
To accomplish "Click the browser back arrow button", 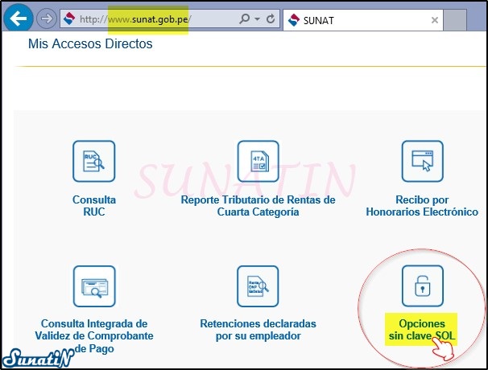I will [x=19, y=17].
